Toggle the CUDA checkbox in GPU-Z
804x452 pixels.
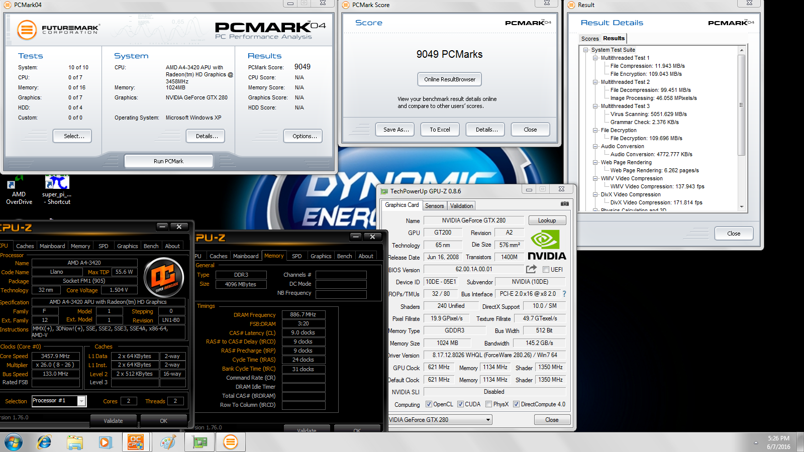(x=460, y=404)
